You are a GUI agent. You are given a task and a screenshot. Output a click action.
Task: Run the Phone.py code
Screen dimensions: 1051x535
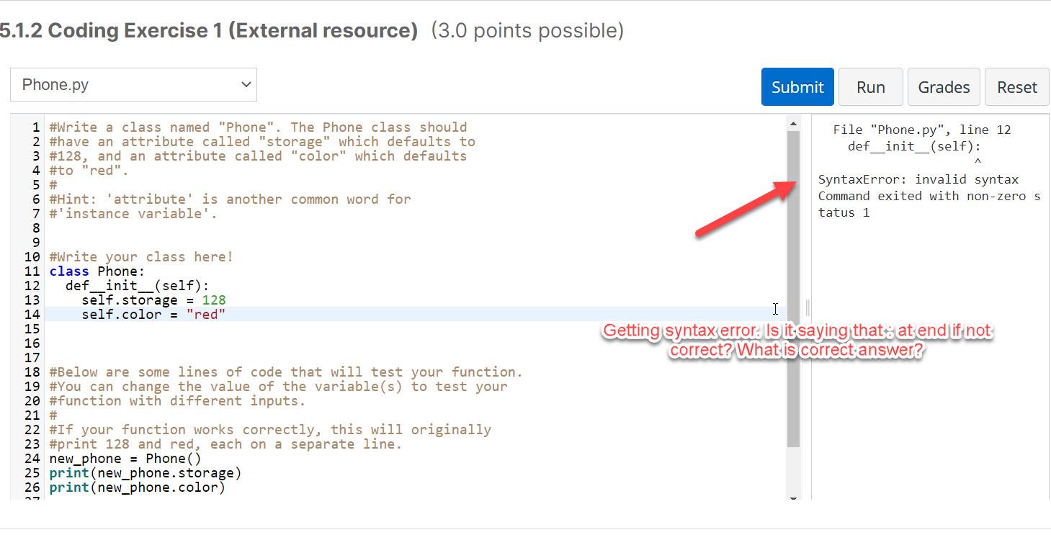point(870,87)
